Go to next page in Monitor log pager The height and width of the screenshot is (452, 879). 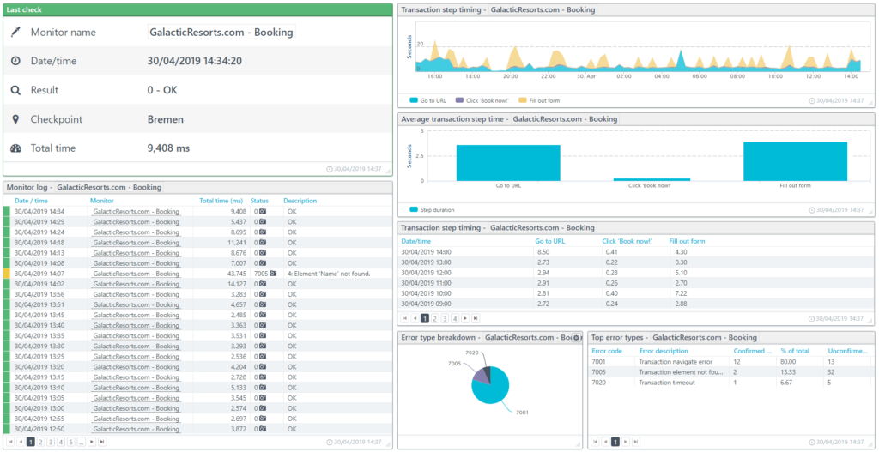[93, 442]
